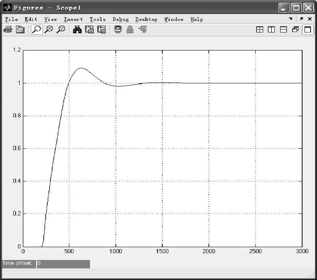The image size is (317, 280).
Task: Open the Insert menu
Action: [x=73, y=19]
